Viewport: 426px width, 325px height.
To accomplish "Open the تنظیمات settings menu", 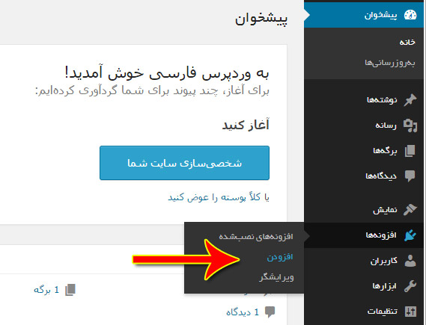I will point(365,312).
